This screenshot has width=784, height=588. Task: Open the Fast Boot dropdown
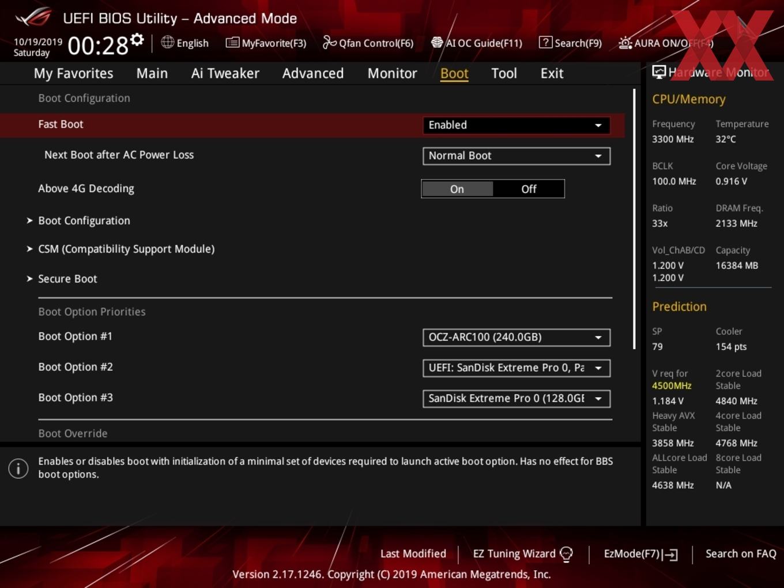(517, 125)
